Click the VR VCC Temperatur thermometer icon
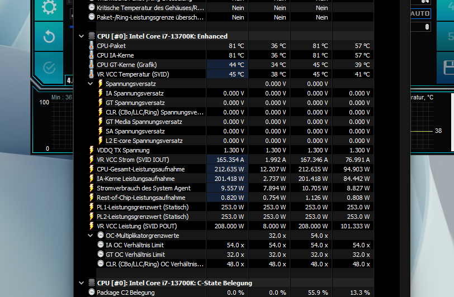The image size is (454, 297). pos(92,74)
